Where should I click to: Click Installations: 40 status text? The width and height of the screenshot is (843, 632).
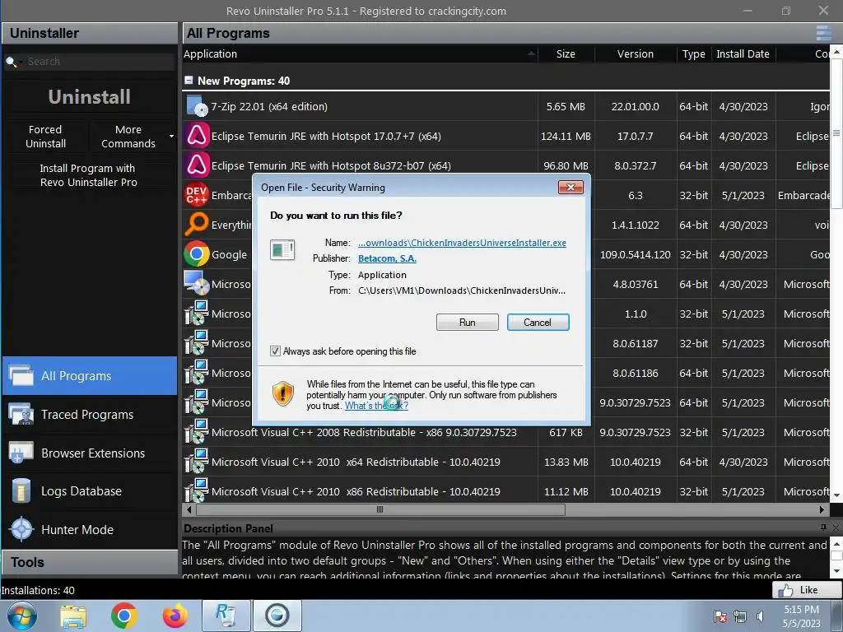pos(38,590)
